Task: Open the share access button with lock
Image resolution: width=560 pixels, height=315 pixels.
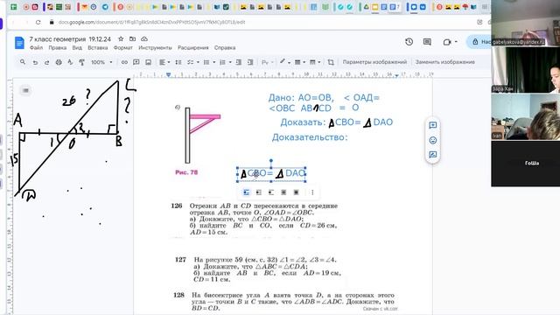Action: [x=480, y=42]
